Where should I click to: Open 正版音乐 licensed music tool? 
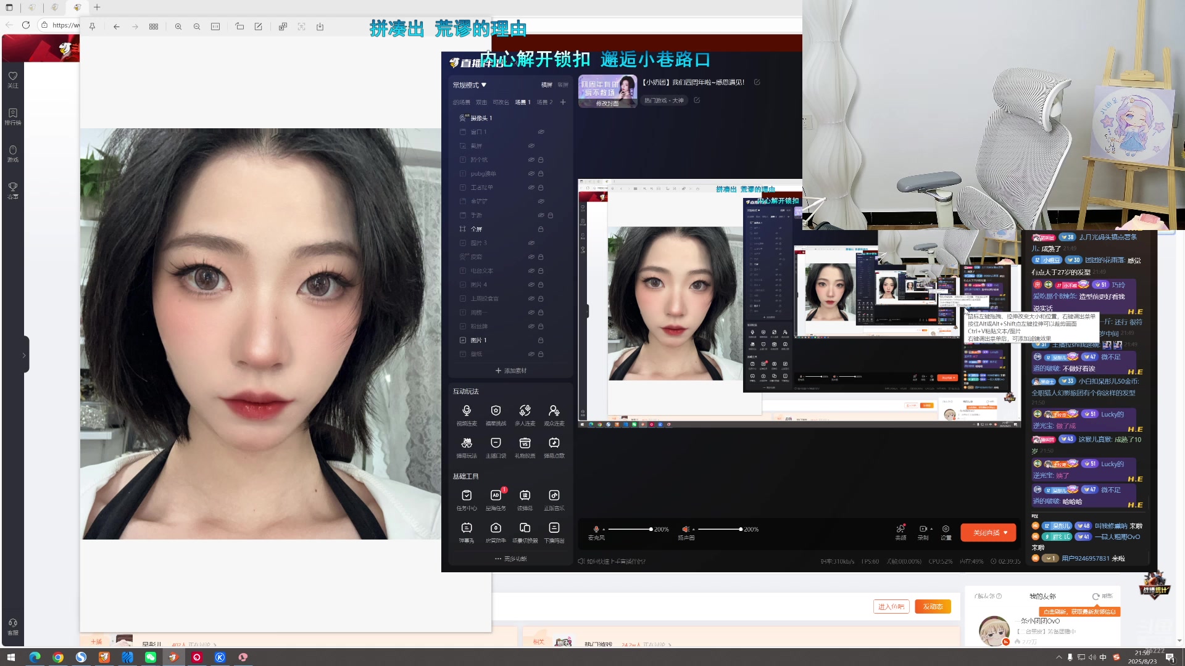click(x=554, y=500)
